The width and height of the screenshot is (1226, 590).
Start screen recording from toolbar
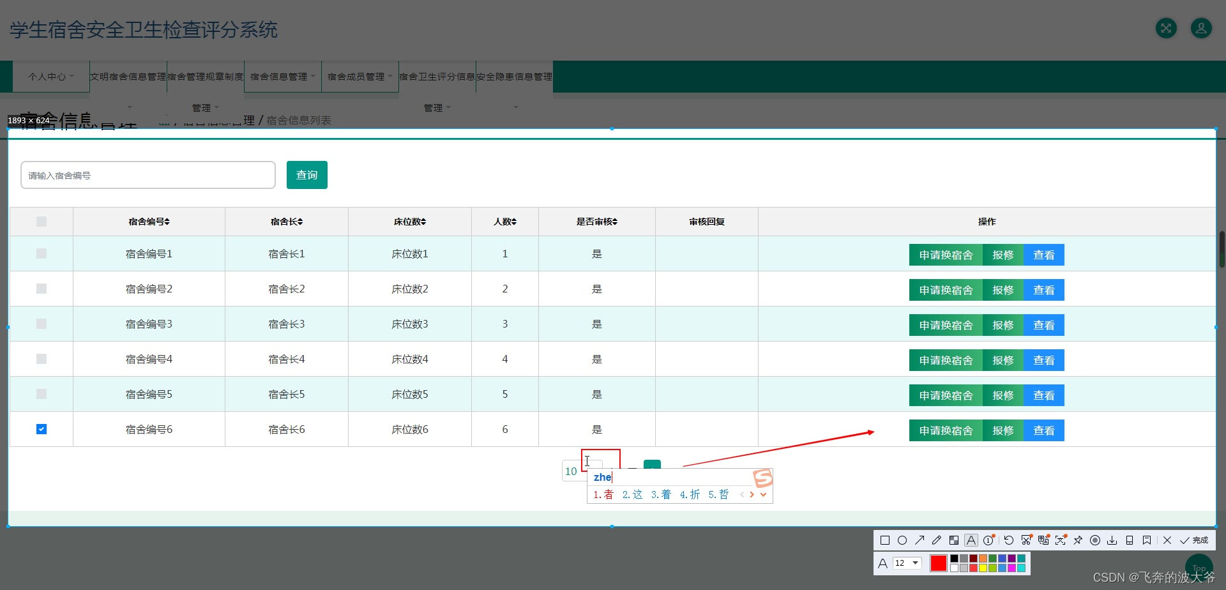(x=1095, y=540)
